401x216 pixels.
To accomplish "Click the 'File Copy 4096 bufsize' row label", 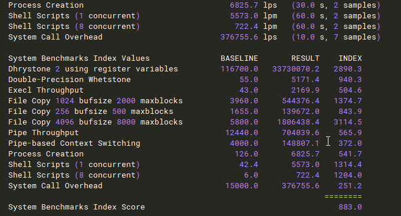I will point(96,122).
